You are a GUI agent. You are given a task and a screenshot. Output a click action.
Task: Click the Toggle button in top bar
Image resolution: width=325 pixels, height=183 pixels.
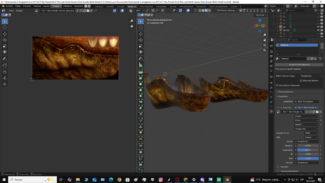click(56, 6)
